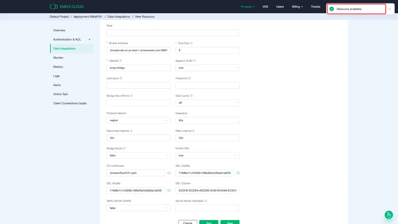The width and height of the screenshot is (398, 224).
Task: Click the Disk Cache help icon
Action: coord(191,96)
